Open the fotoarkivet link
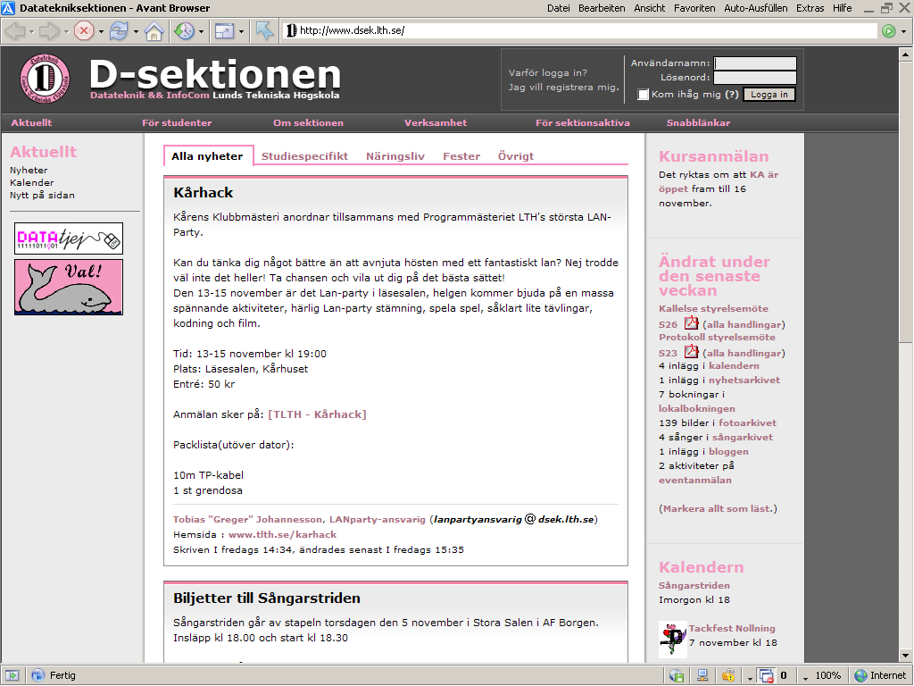 click(x=747, y=422)
